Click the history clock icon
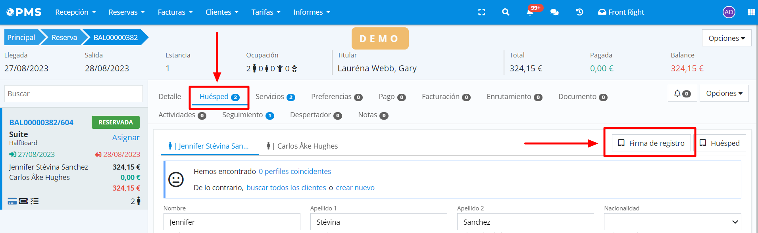Image resolution: width=758 pixels, height=233 pixels. pyautogui.click(x=579, y=12)
